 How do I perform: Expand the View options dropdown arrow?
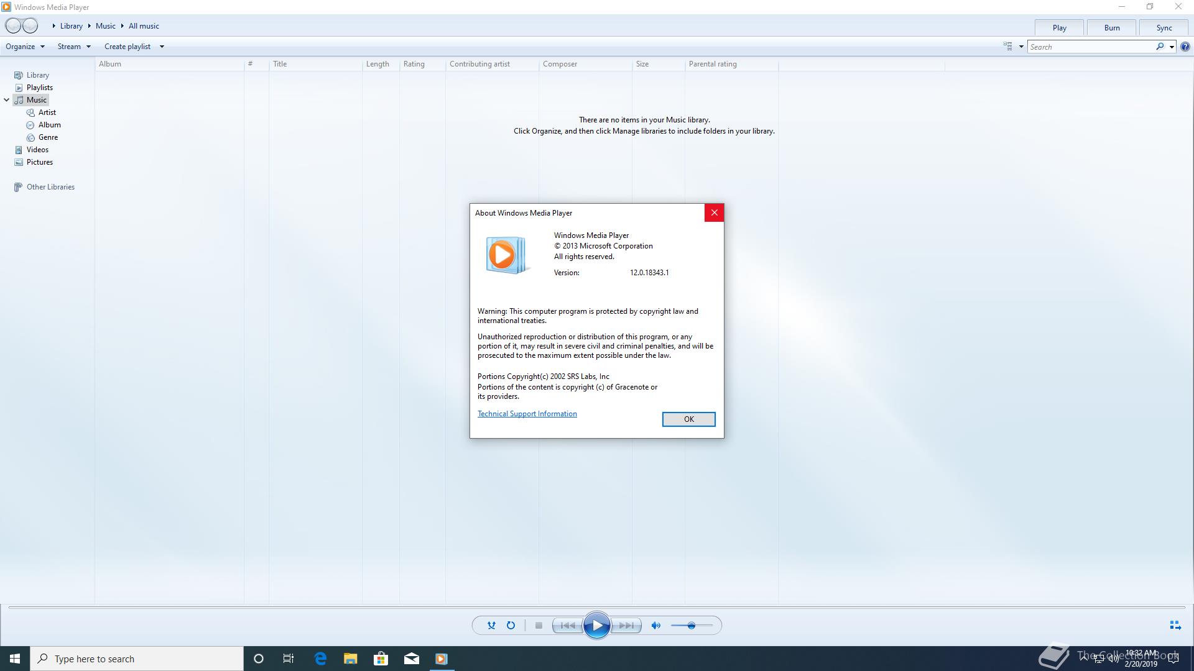pyautogui.click(x=1021, y=47)
